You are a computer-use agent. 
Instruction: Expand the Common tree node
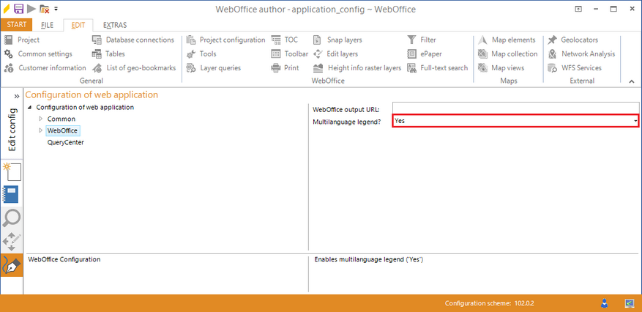pos(40,119)
